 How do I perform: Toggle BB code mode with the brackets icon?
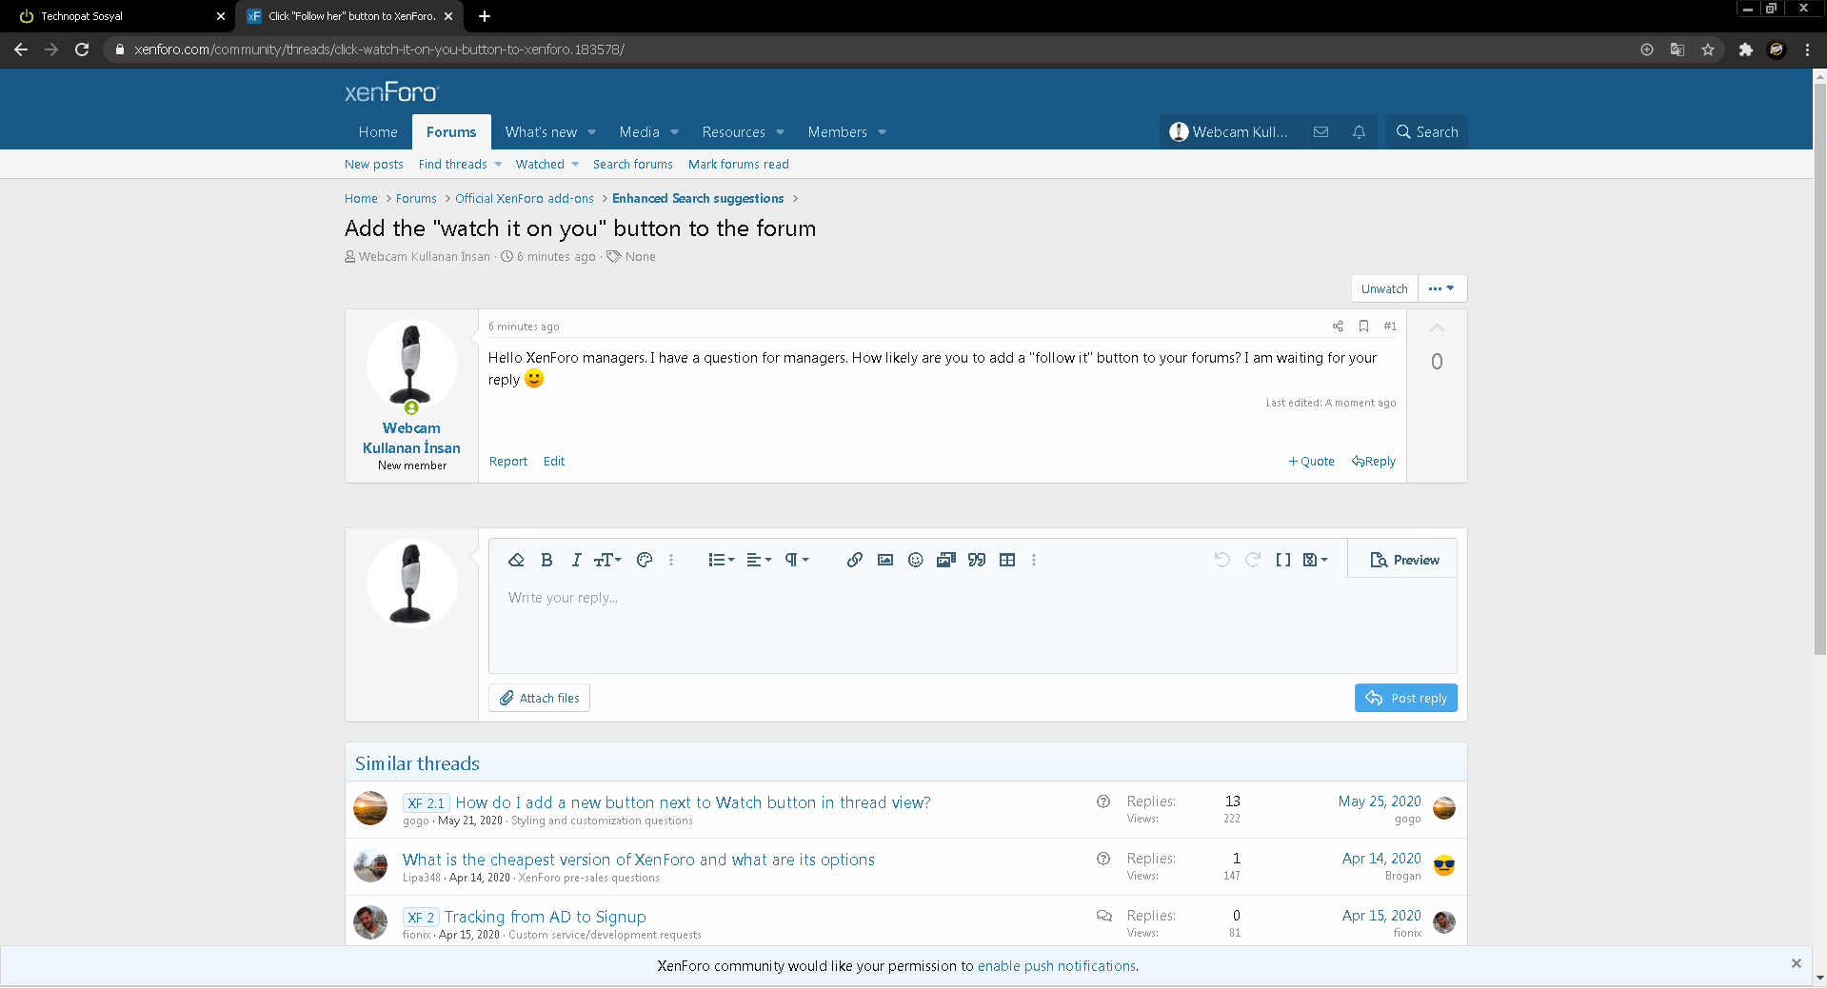click(1283, 560)
